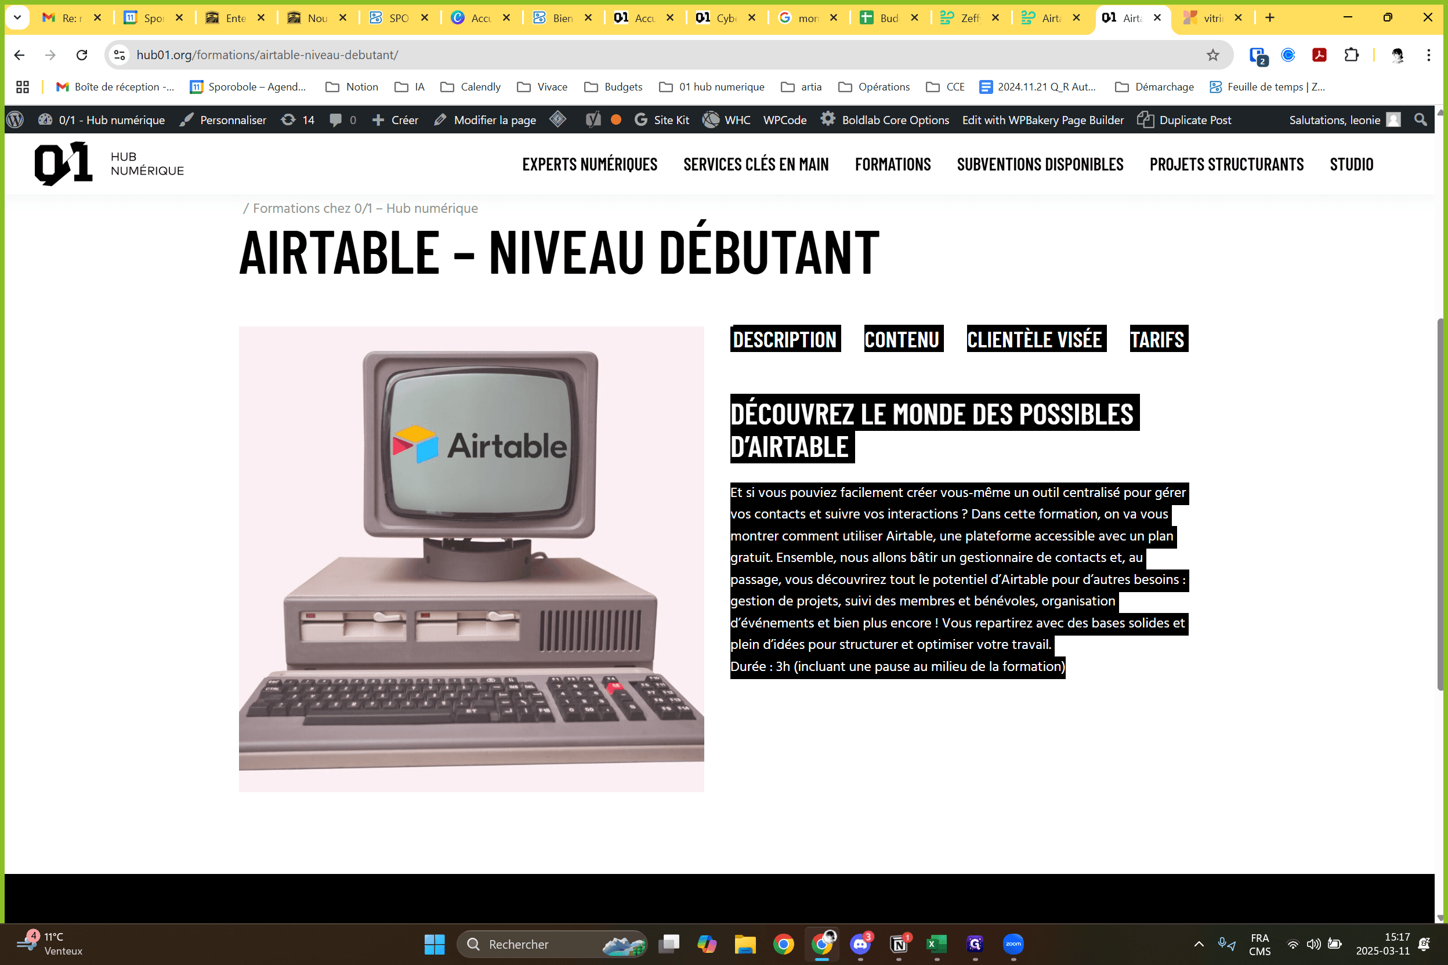Click Duplicate Post in admin bar
This screenshot has width=1448, height=965.
coord(1184,119)
